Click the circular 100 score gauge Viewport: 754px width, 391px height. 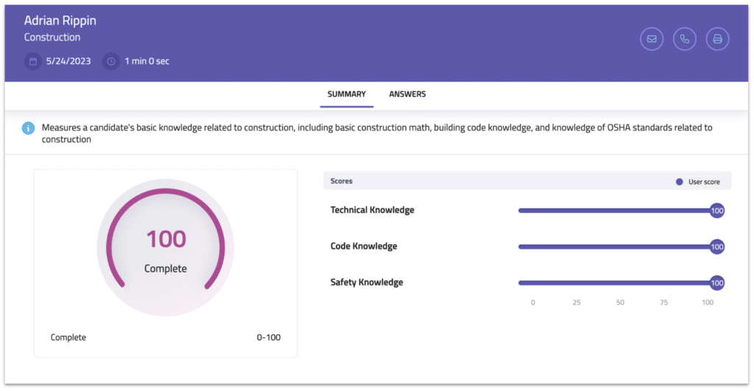pos(166,247)
